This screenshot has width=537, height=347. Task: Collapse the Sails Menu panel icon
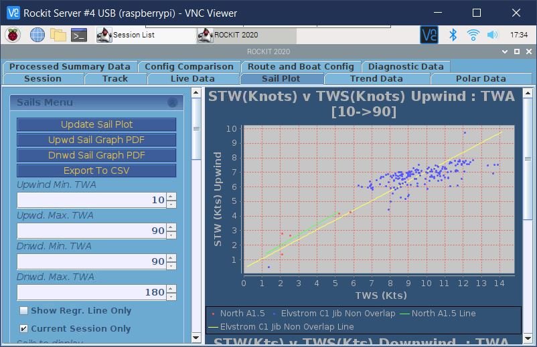pyautogui.click(x=172, y=102)
